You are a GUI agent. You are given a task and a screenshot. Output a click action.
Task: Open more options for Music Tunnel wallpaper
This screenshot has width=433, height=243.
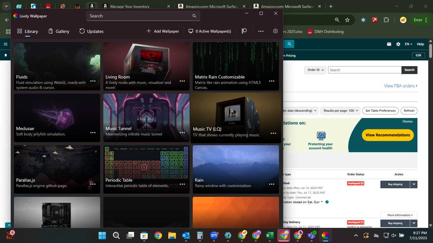pos(182,133)
